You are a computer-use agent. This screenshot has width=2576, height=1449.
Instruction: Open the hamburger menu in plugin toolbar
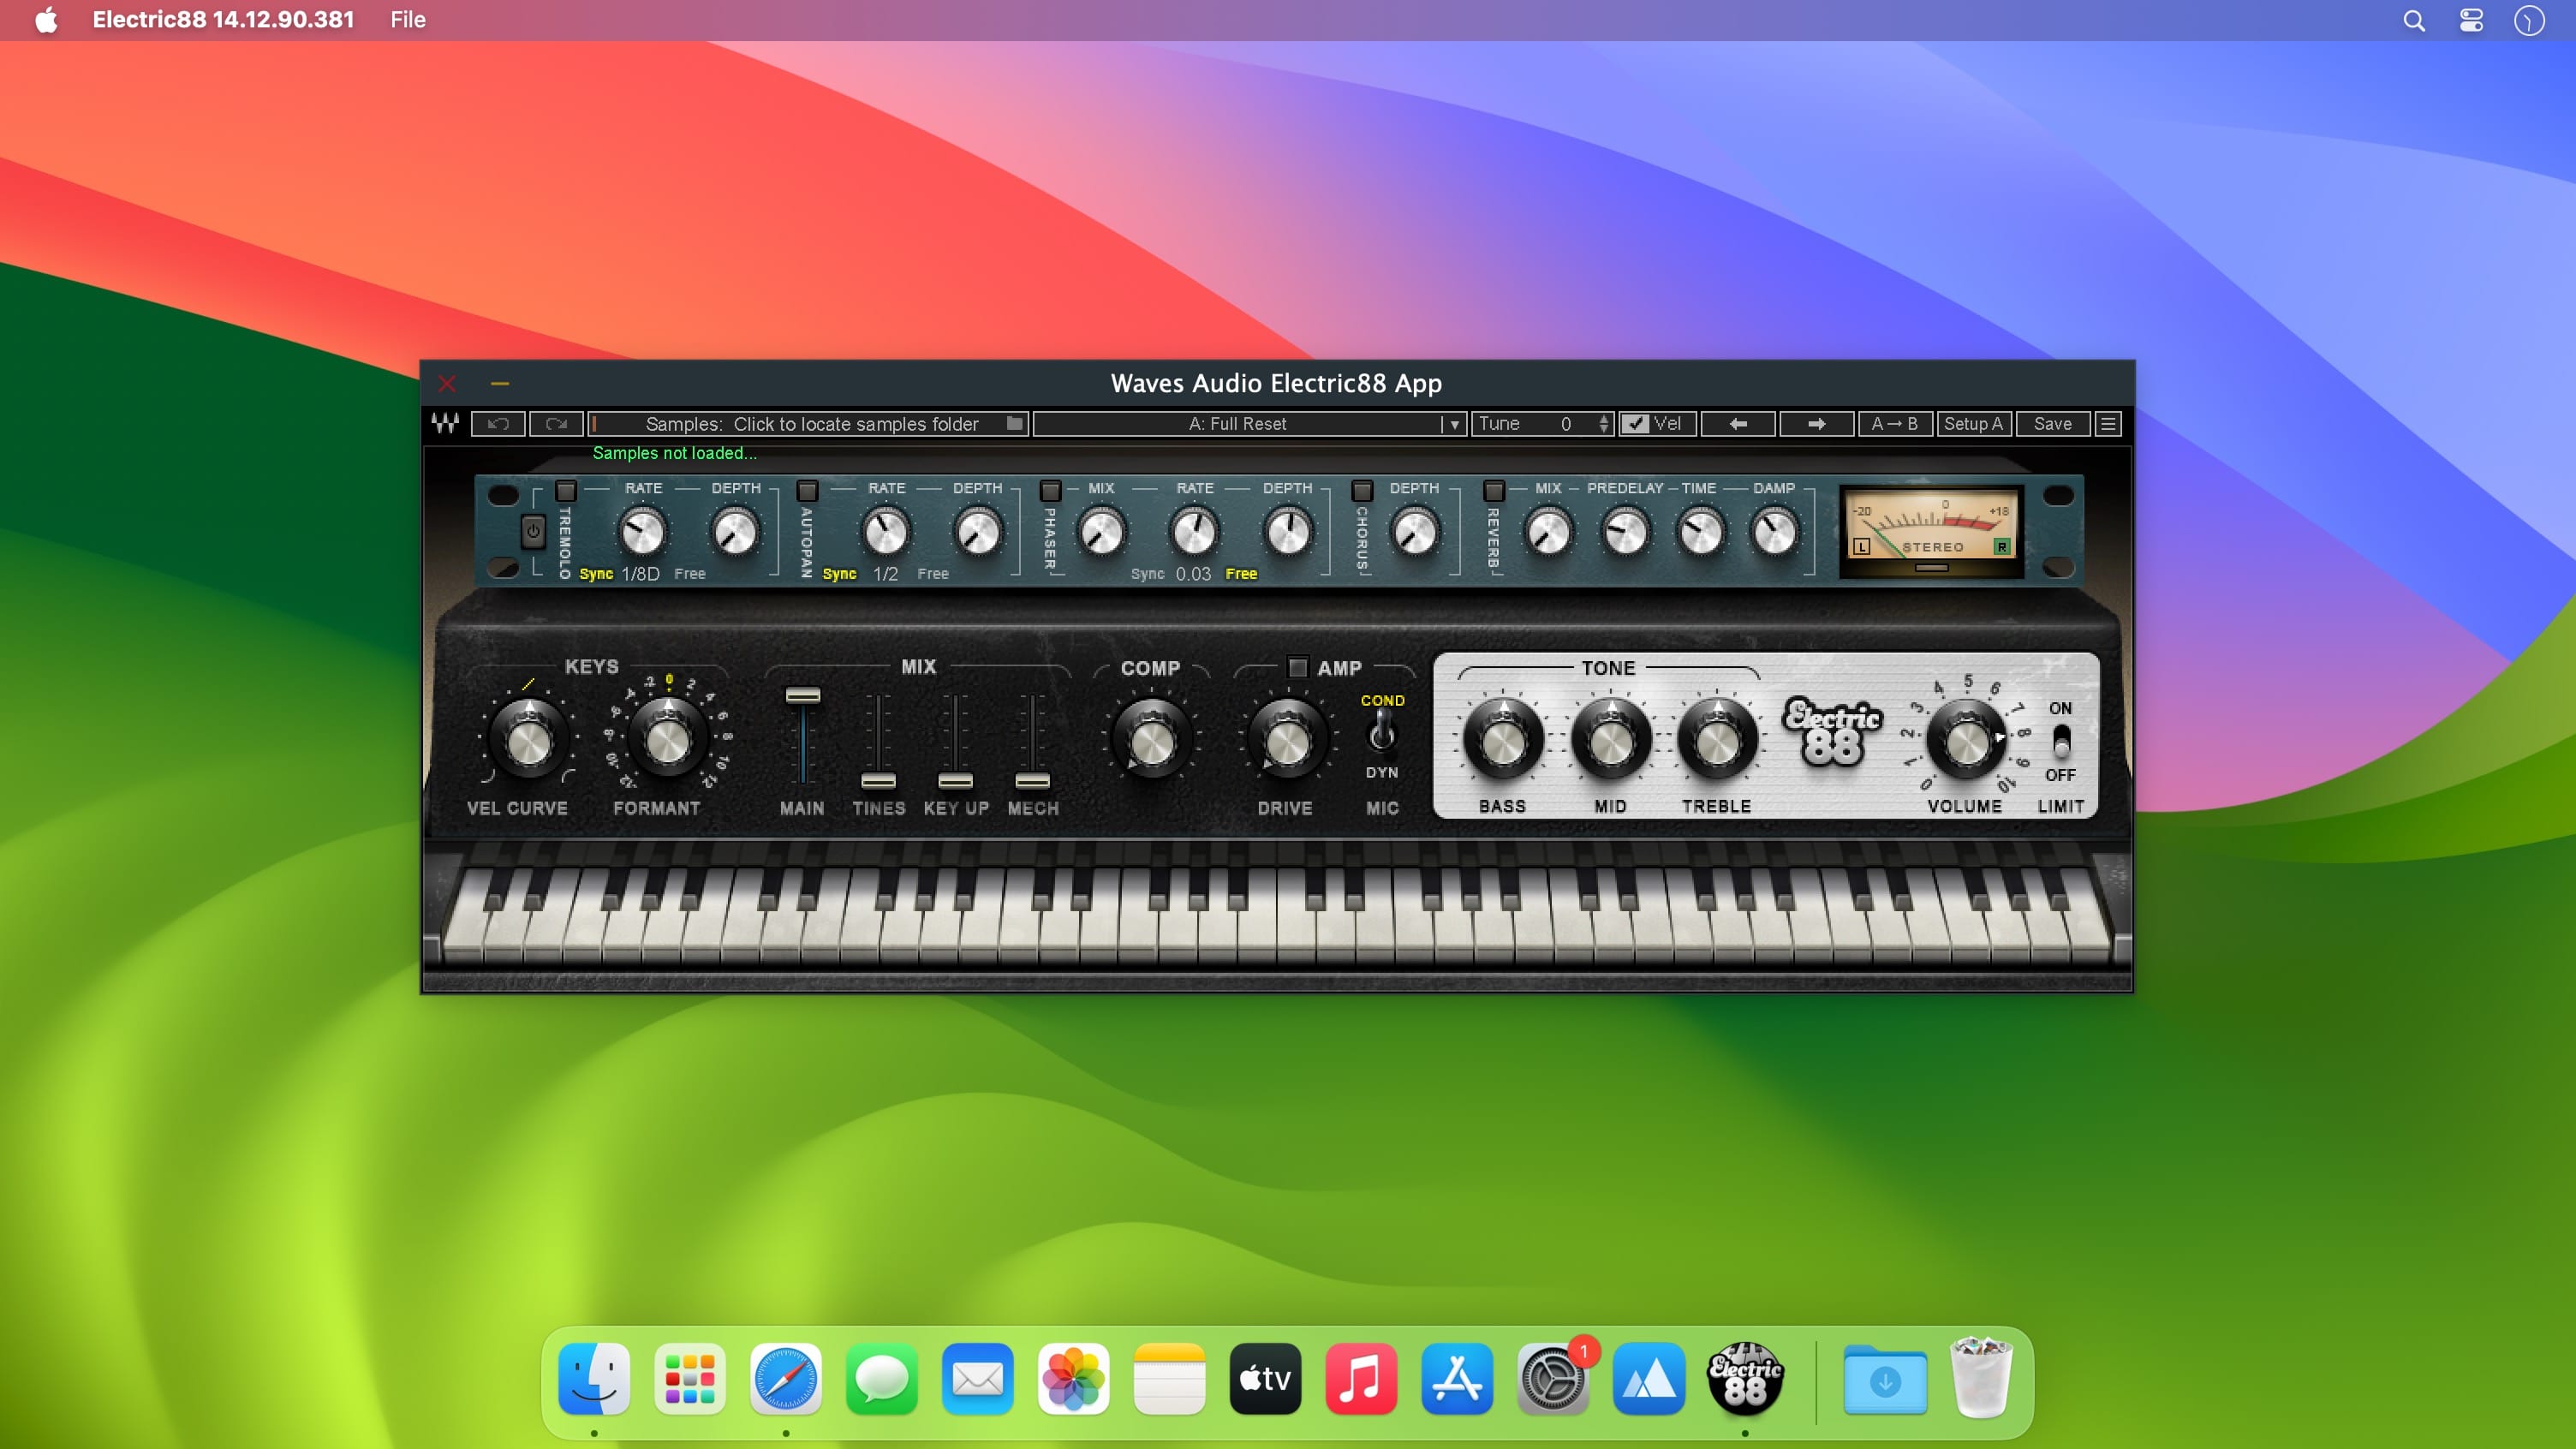click(x=2108, y=423)
